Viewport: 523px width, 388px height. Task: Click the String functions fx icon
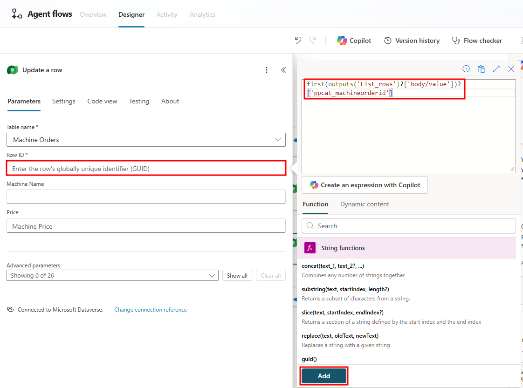pyautogui.click(x=310, y=248)
